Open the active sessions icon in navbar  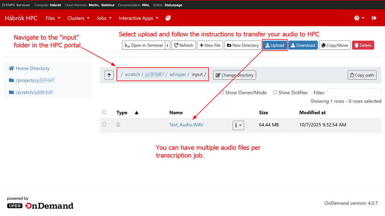pyautogui.click(x=168, y=18)
